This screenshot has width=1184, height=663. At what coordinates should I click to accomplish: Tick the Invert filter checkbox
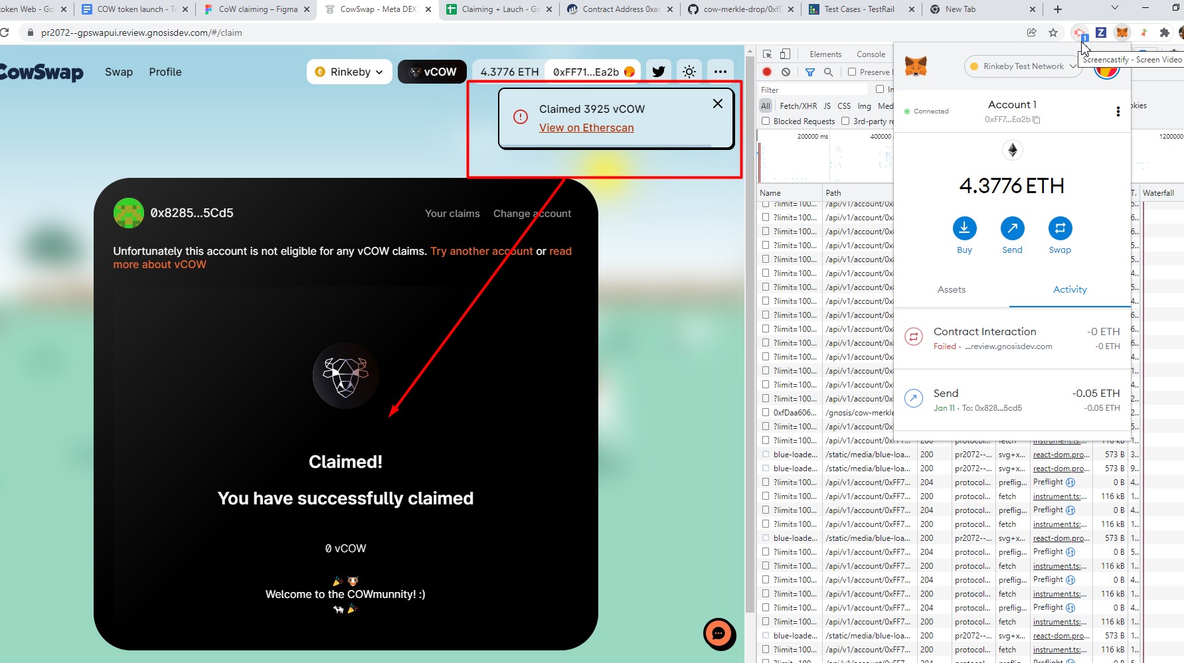(x=880, y=89)
